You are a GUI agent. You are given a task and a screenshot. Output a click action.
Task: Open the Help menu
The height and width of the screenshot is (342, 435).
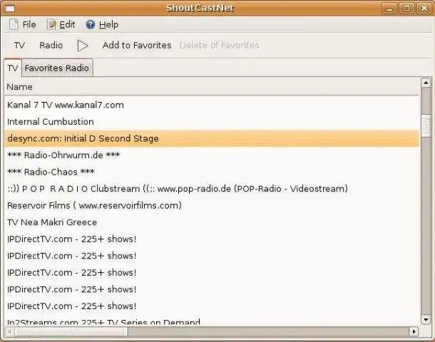click(102, 24)
